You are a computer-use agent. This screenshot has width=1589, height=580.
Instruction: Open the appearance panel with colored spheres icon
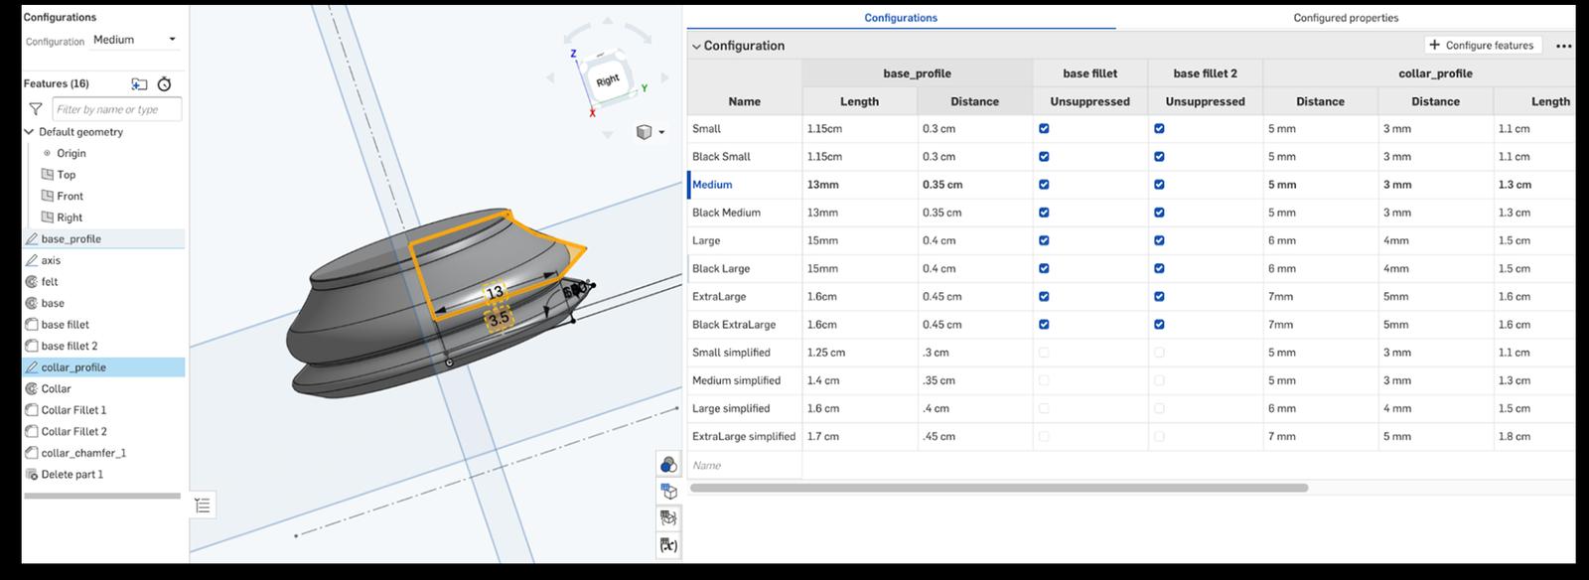tap(668, 465)
